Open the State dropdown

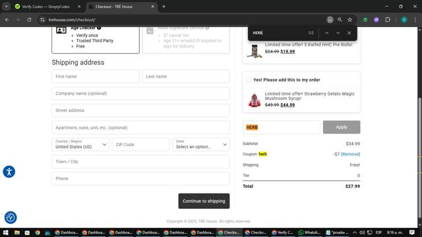coord(201,145)
